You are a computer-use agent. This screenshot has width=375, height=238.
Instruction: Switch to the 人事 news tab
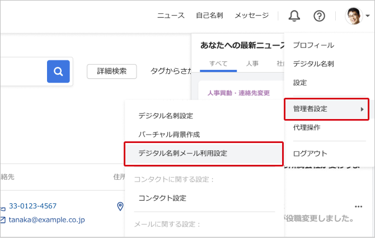(x=252, y=64)
